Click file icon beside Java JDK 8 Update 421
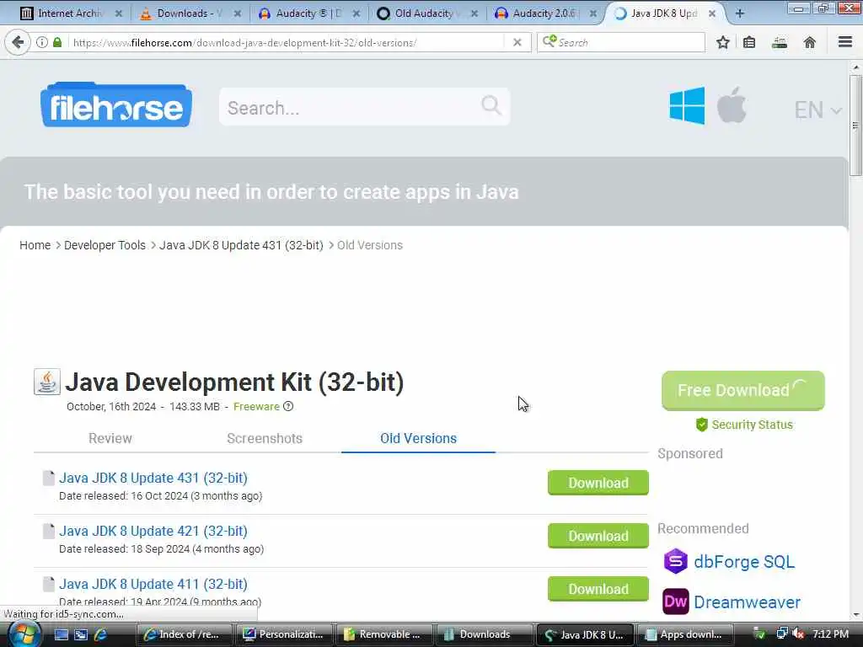863x647 pixels. 48,531
